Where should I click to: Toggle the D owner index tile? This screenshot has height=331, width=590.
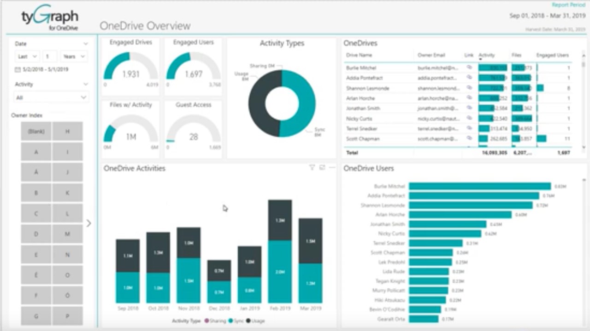(x=36, y=234)
